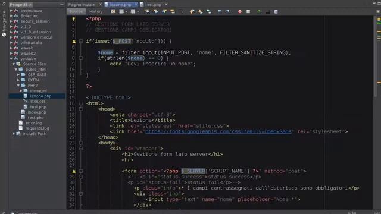Toggle Bookmark toolbar button

tap(209, 11)
